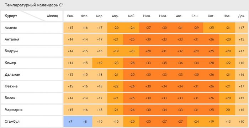Click the Даламан resort name
Screen dimensions: 249x128
(x=12, y=74)
